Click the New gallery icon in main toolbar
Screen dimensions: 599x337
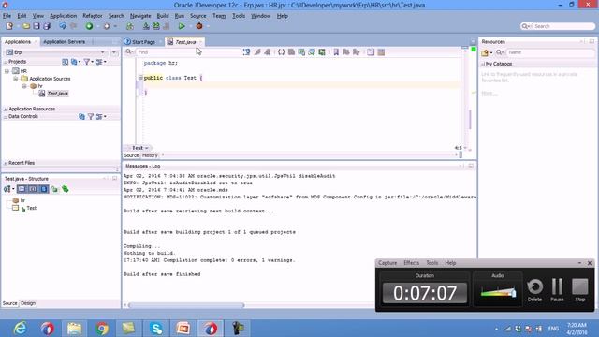coord(9,26)
